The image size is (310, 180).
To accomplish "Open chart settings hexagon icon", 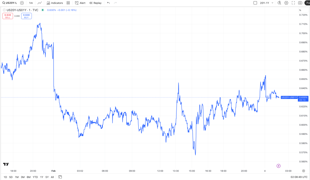I will pos(287,3).
